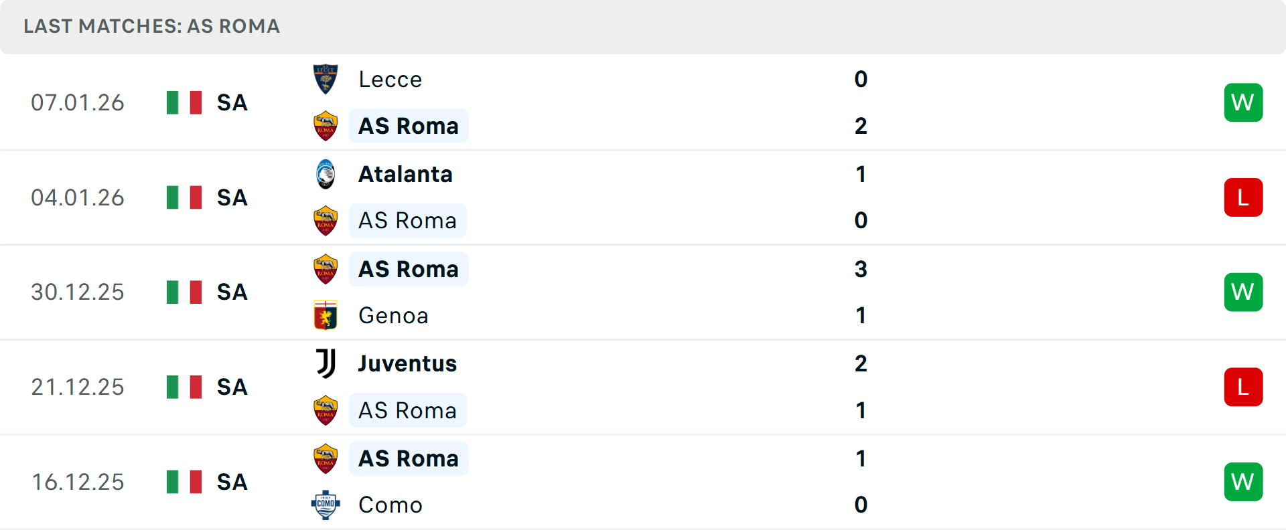Click AS Roma crest in Lecce match

tap(326, 126)
